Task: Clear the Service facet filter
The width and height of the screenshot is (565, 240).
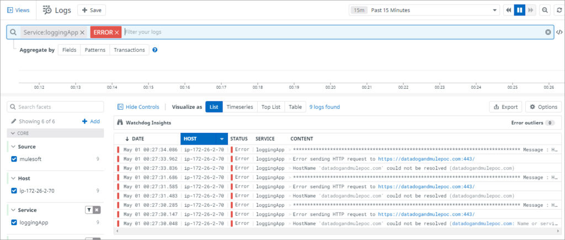Action: [x=97, y=210]
